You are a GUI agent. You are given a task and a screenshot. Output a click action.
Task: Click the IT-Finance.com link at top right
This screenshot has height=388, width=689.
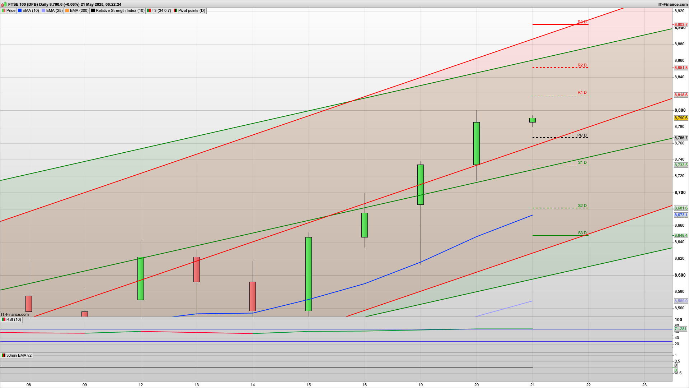point(673,4)
